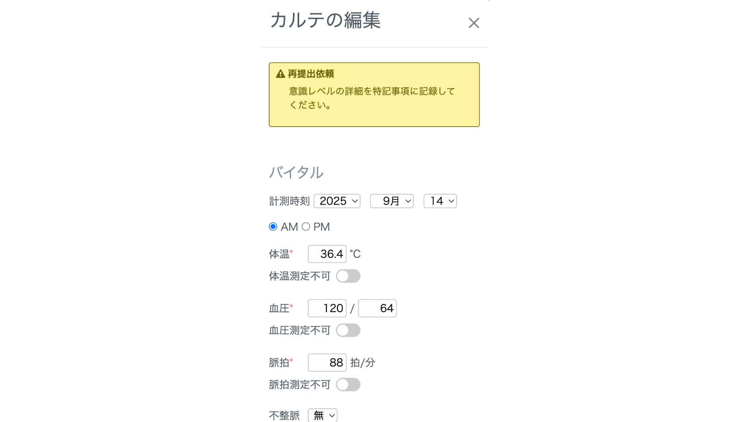Viewport: 750px width, 422px height.
Task: Click the diastolic blood pressure field 64
Action: pyautogui.click(x=377, y=308)
